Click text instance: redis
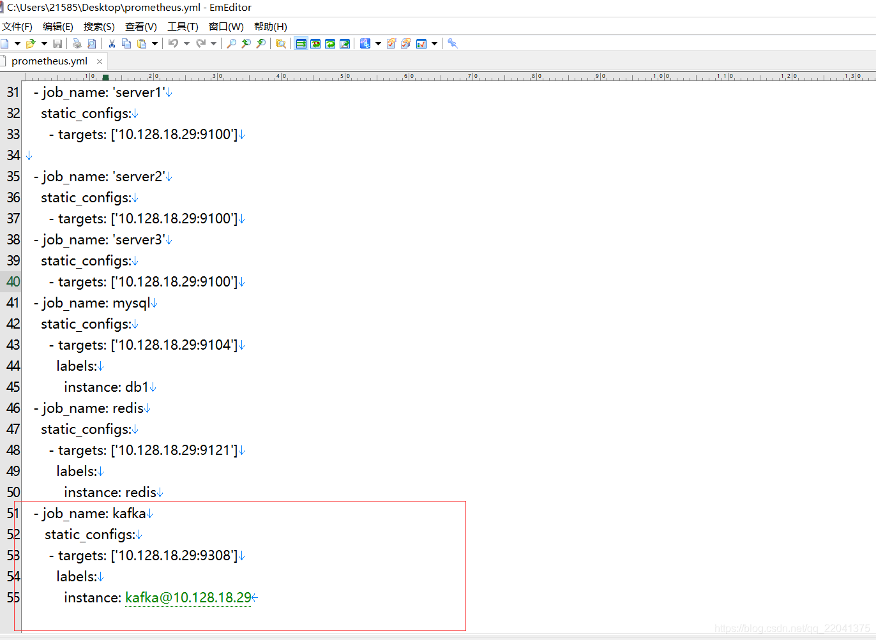This screenshot has width=876, height=640. click(x=110, y=492)
